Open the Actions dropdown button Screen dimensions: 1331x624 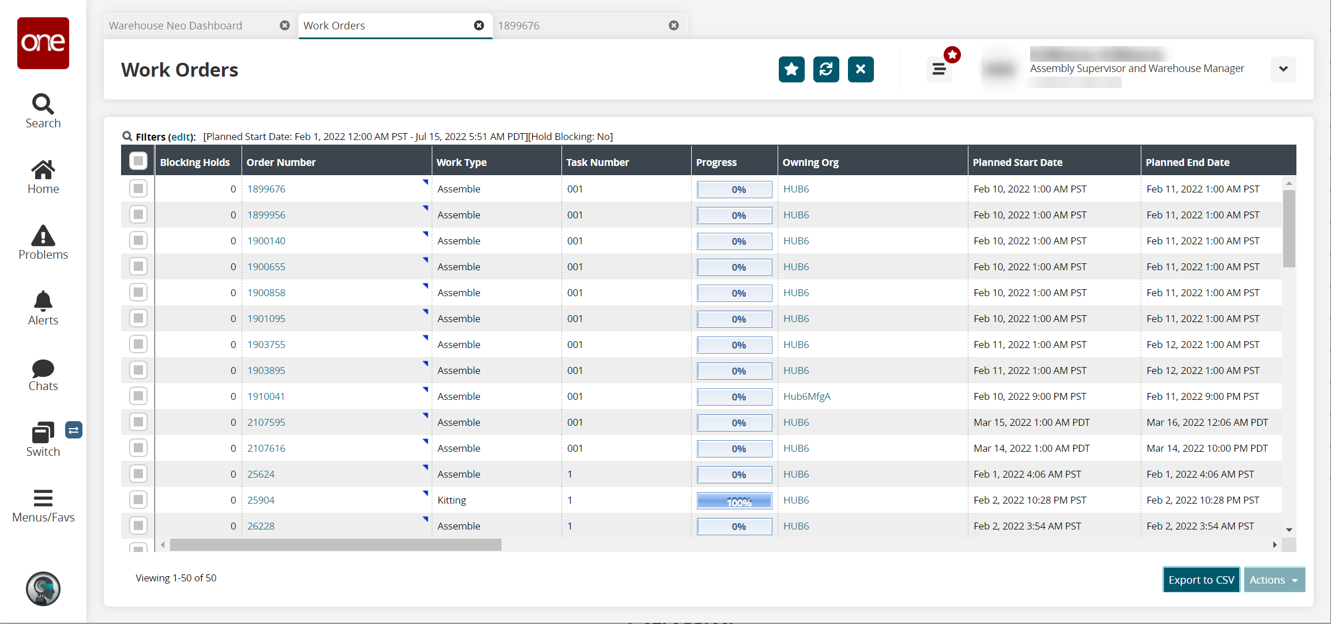click(x=1274, y=580)
